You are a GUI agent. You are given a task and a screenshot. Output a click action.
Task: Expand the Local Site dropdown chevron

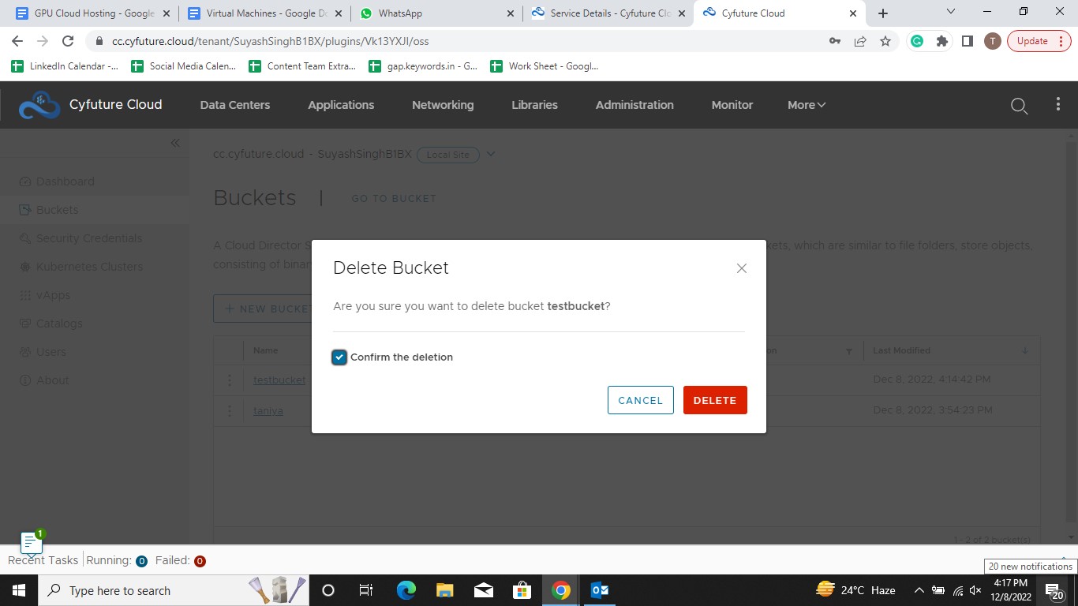click(491, 154)
